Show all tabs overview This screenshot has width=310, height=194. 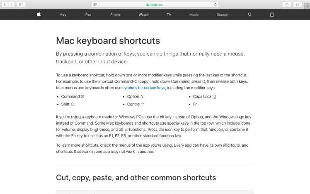click(x=297, y=4)
